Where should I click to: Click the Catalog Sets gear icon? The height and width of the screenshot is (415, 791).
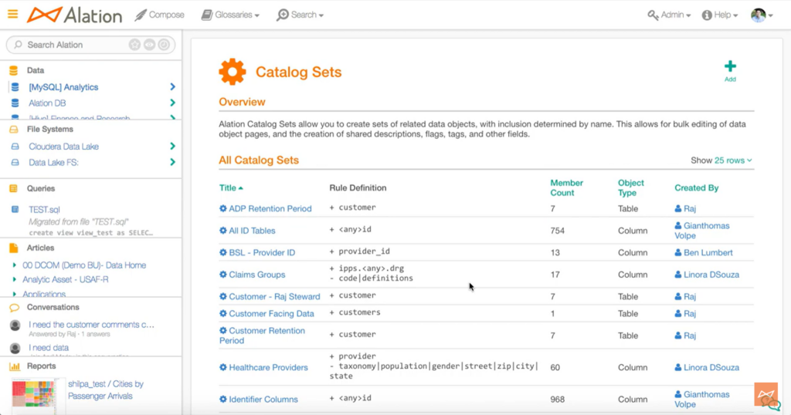pyautogui.click(x=232, y=72)
